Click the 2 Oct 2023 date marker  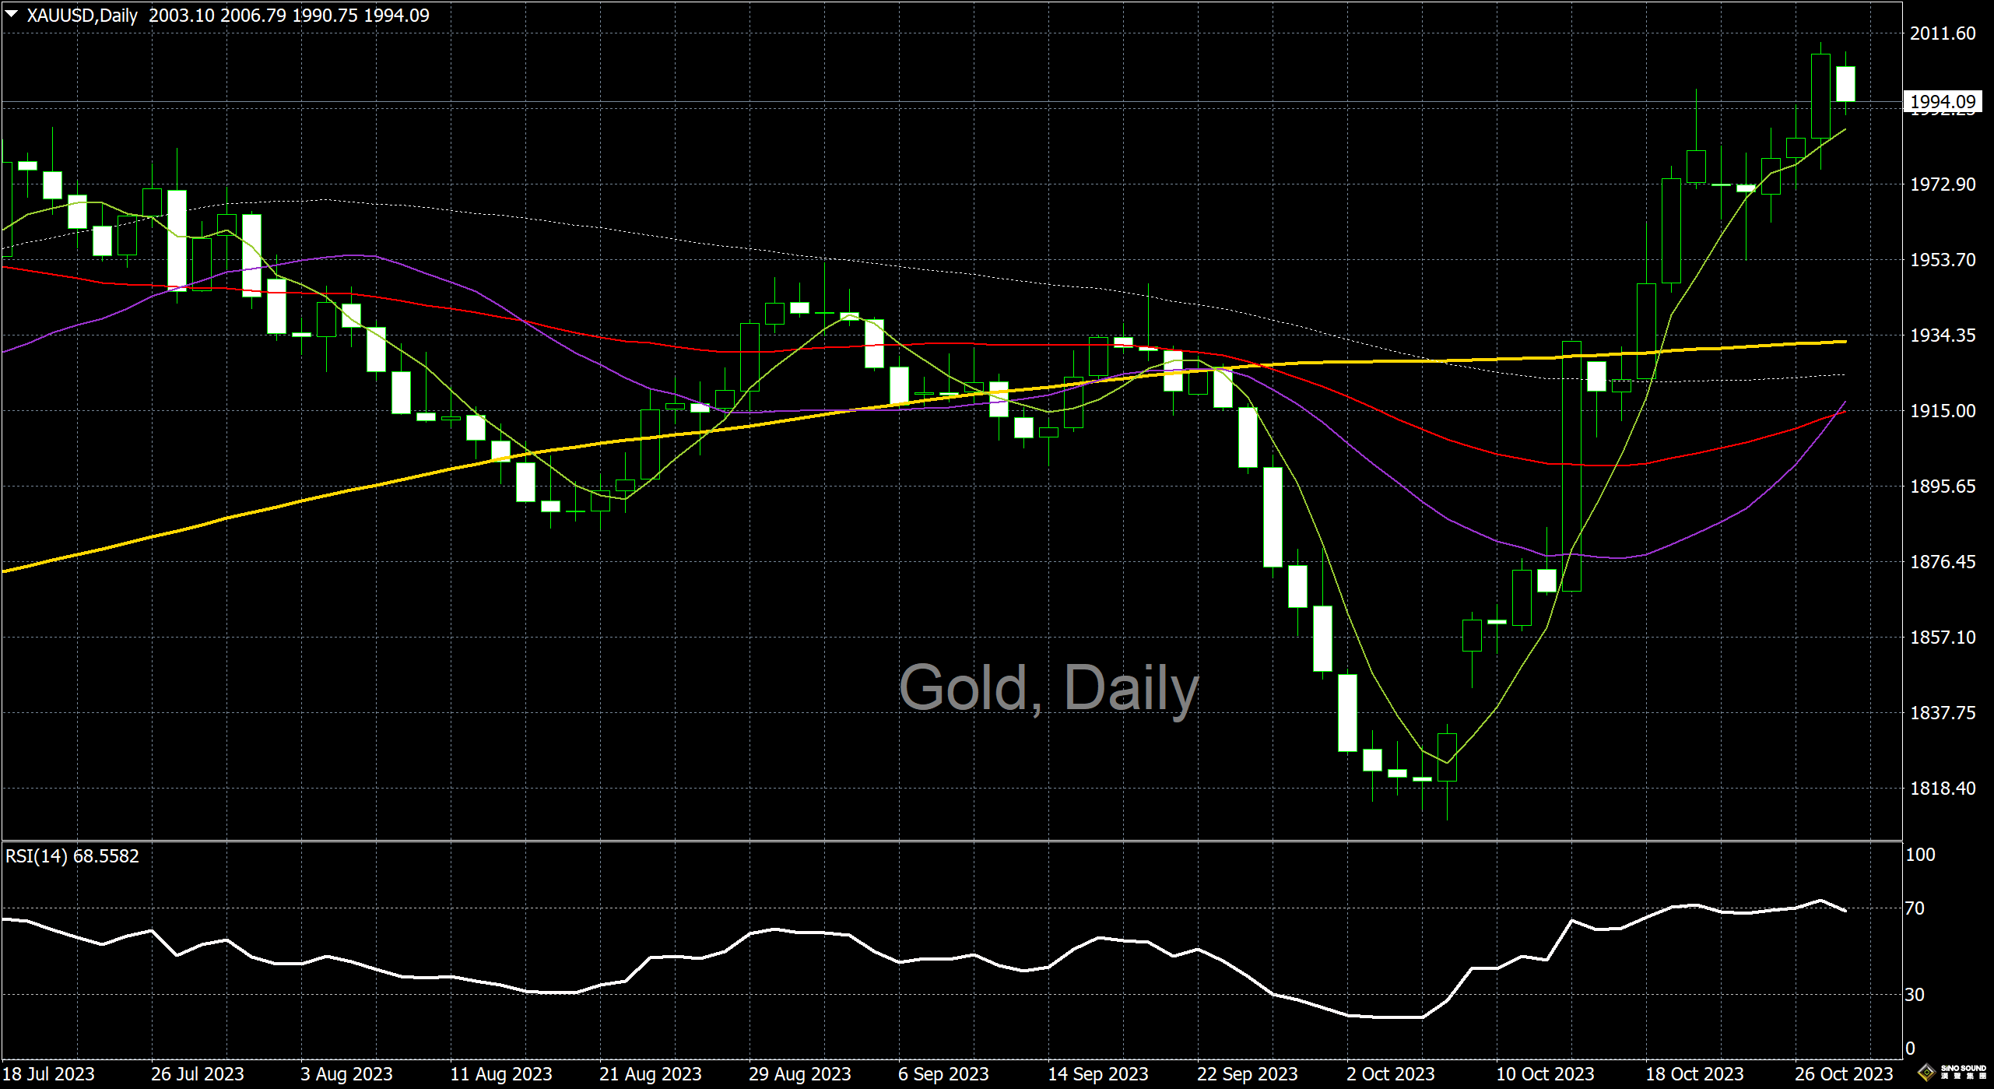click(1390, 1074)
